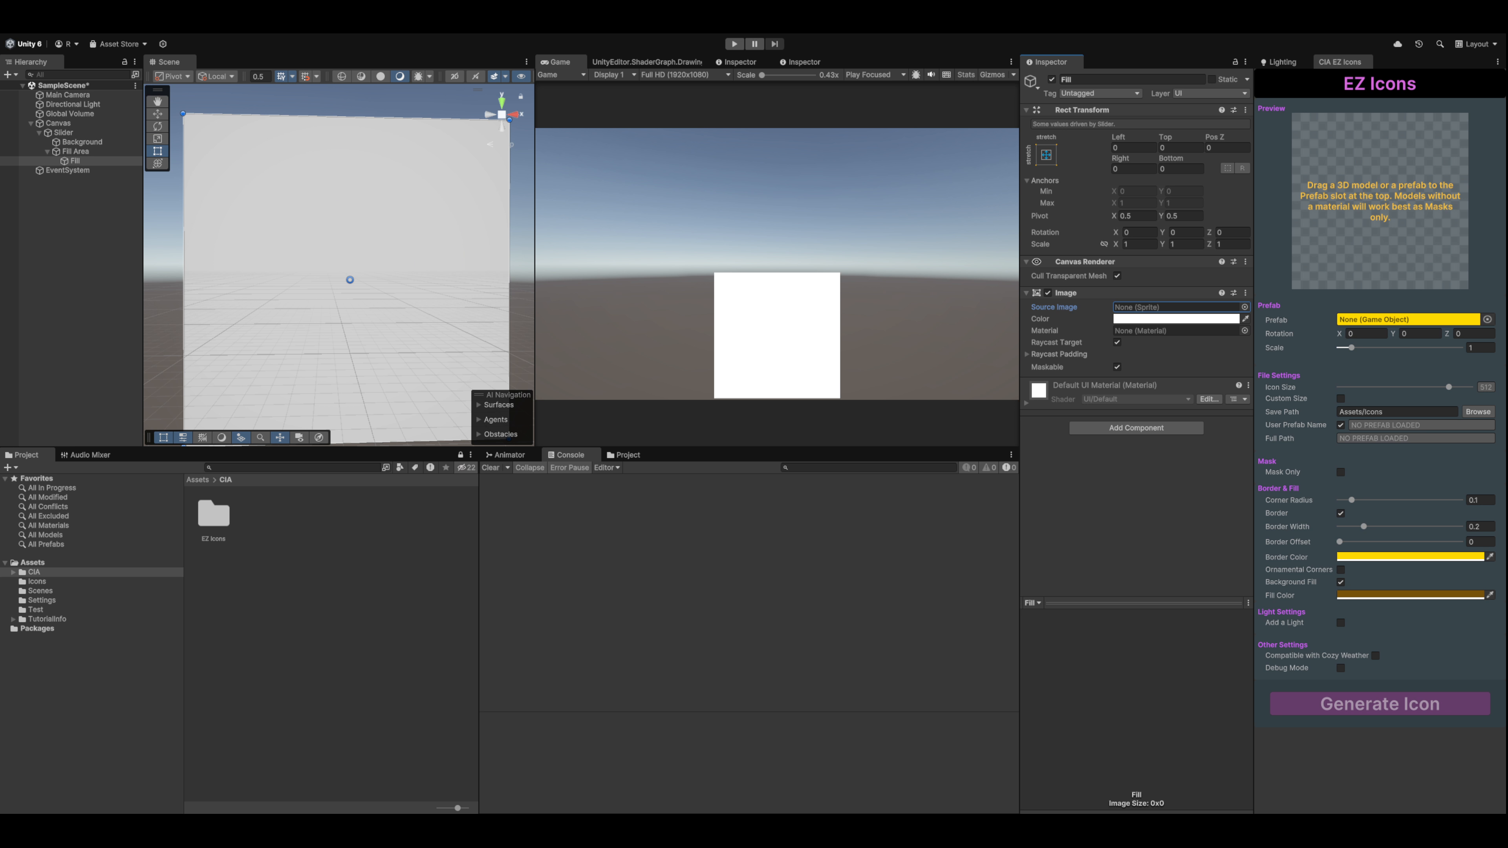Toggle Maskable checkbox
The height and width of the screenshot is (848, 1508).
[1117, 367]
